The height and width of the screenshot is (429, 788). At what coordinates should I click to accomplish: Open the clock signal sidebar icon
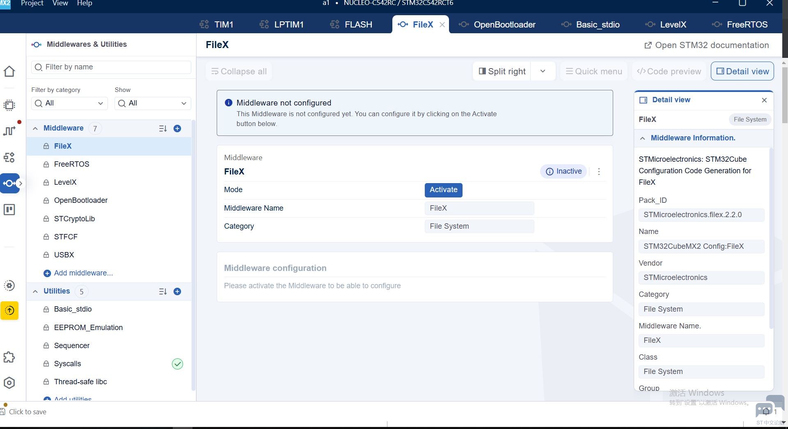(x=9, y=131)
